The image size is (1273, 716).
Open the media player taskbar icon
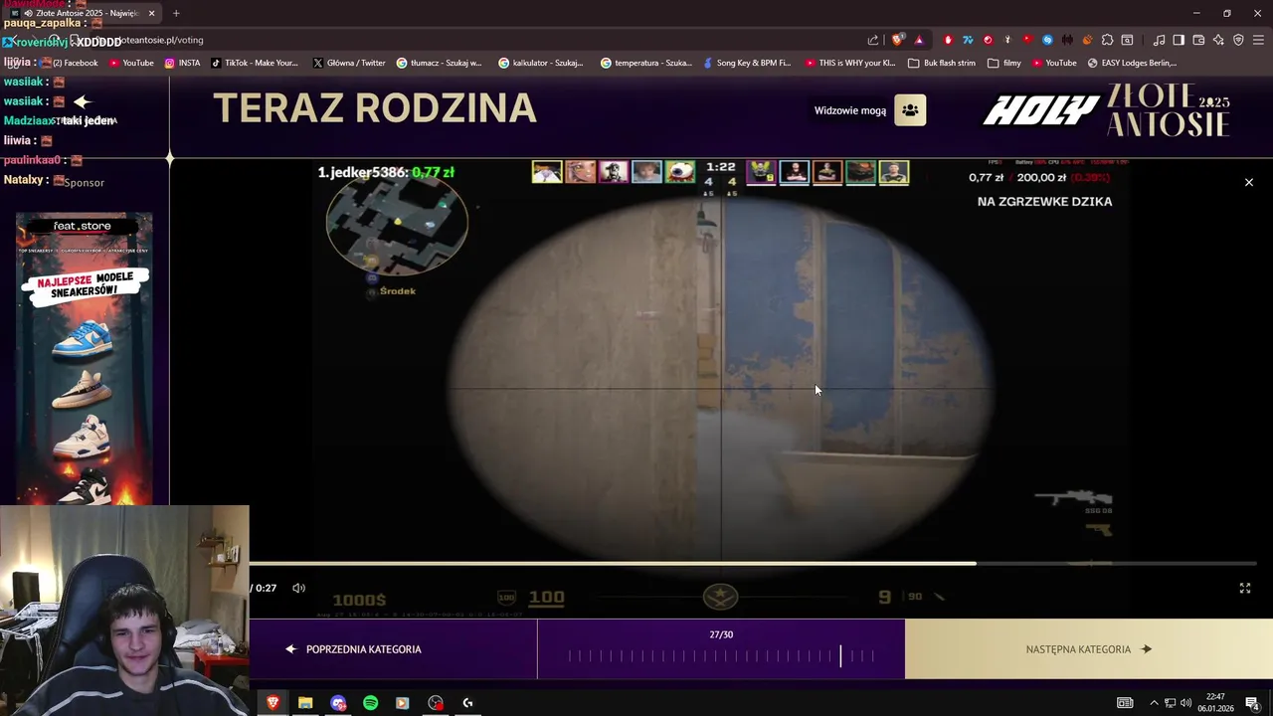pyautogui.click(x=402, y=703)
